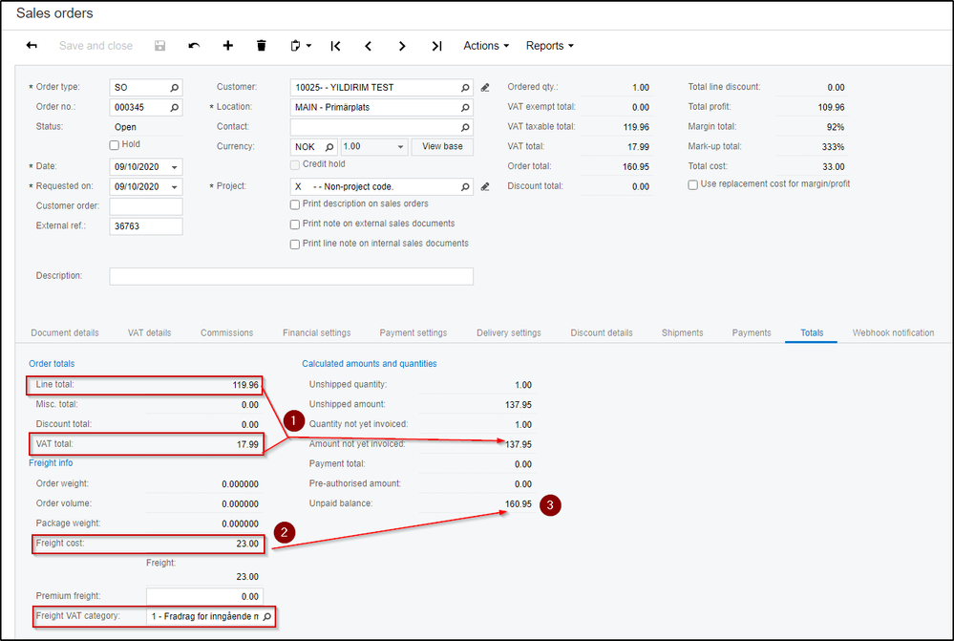Viewport: 954px width, 641px height.
Task: Add a new record with plus icon
Action: (x=227, y=46)
